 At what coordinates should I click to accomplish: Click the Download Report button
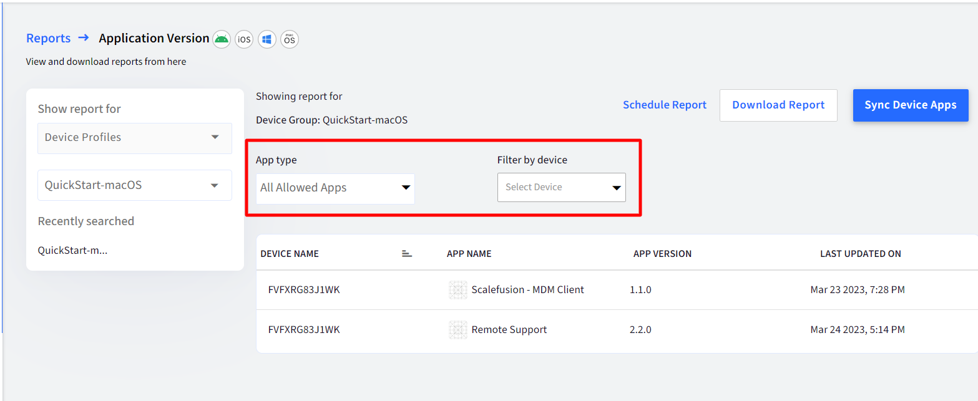778,105
